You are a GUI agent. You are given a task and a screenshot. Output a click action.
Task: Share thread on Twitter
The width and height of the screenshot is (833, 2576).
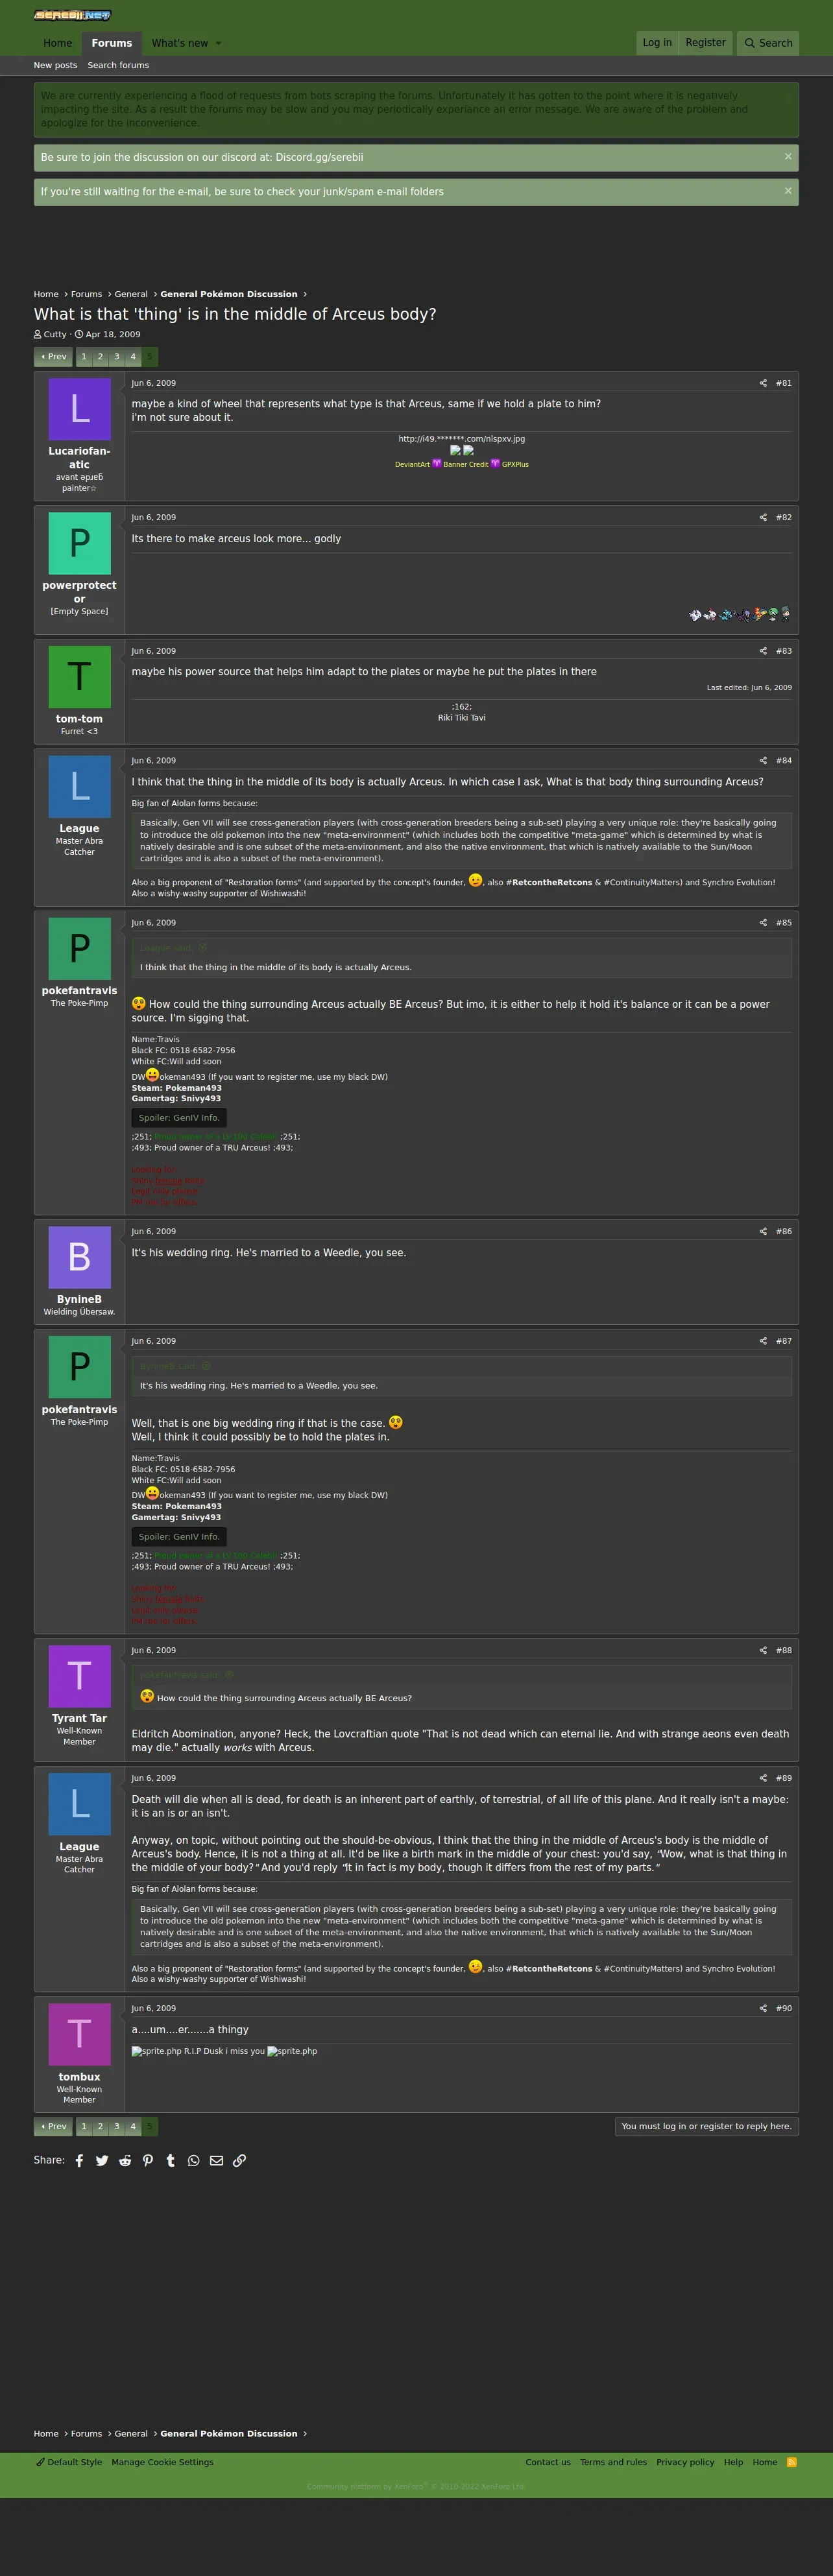102,2160
